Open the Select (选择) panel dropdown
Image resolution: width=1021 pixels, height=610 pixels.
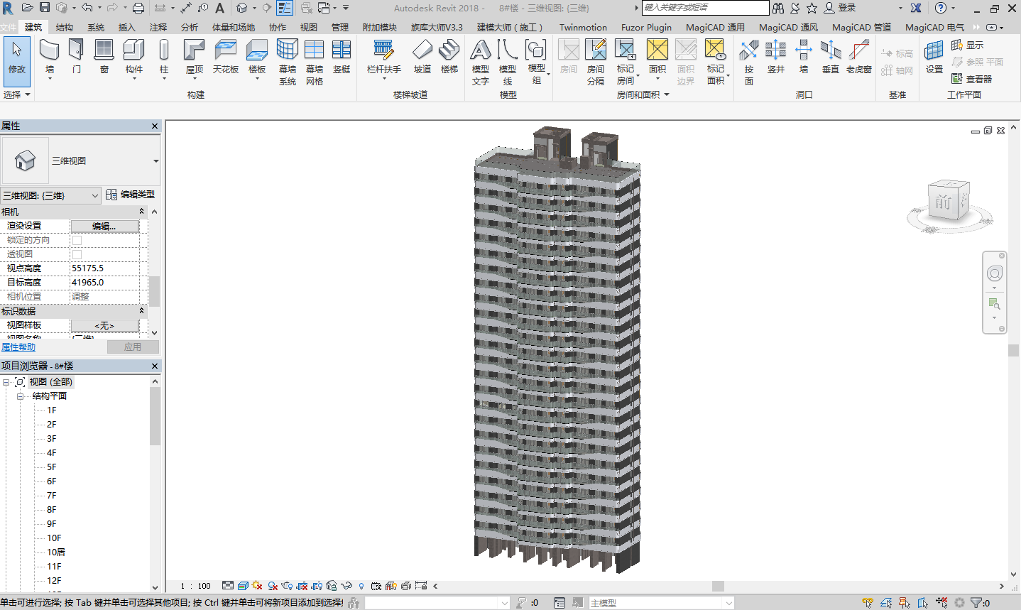click(x=17, y=94)
